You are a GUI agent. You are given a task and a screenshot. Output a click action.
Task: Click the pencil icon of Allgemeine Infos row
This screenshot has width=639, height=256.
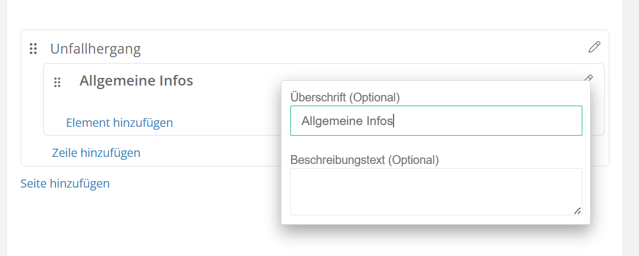(588, 77)
